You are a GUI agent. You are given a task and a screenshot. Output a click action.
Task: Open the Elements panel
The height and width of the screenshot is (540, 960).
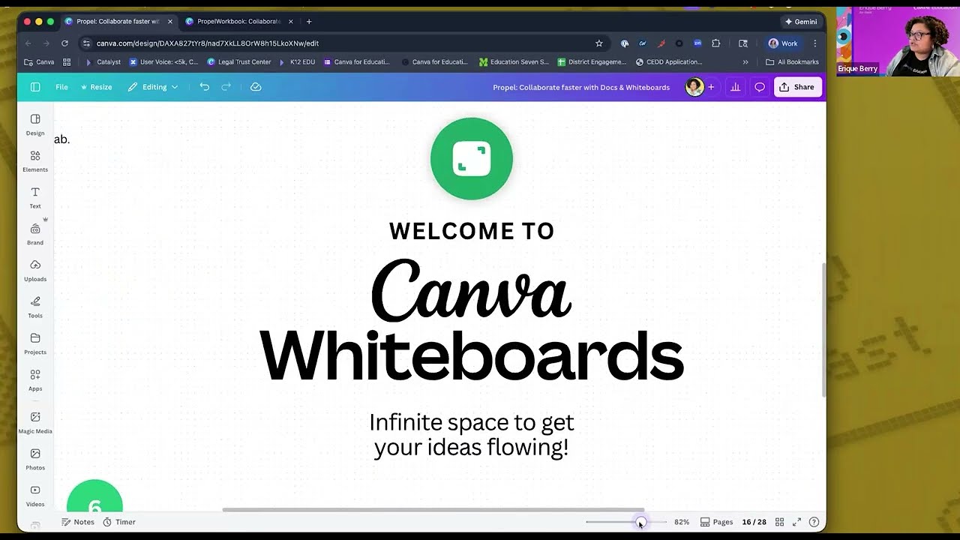point(35,161)
